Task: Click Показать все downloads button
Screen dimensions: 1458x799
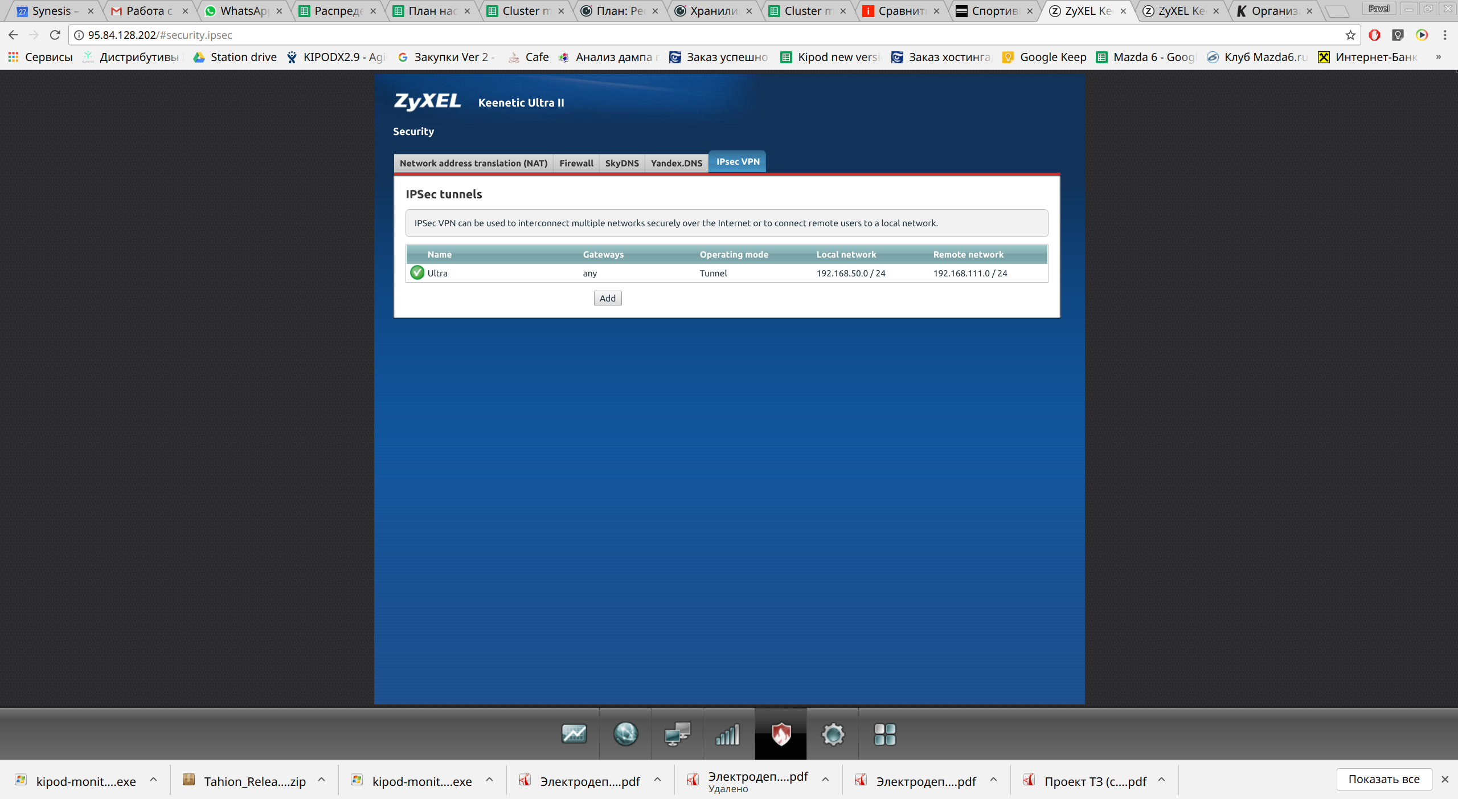Action: pyautogui.click(x=1383, y=779)
